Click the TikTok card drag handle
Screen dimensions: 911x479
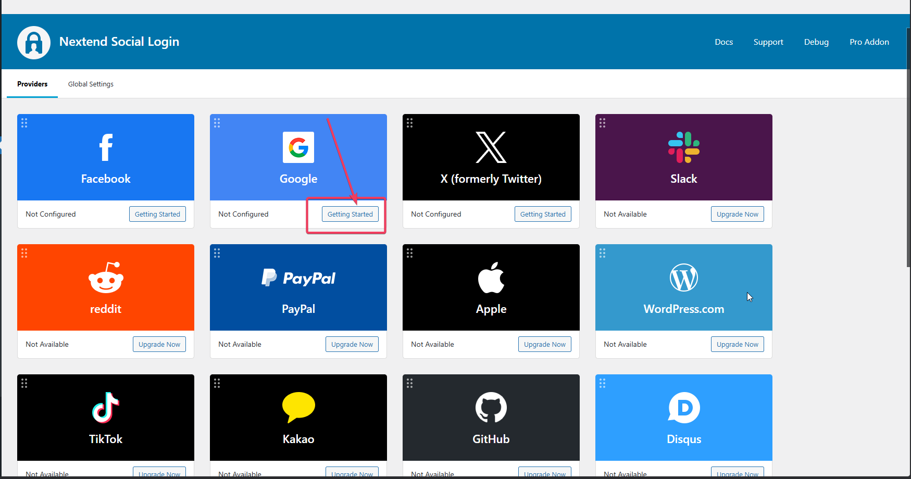(x=24, y=383)
